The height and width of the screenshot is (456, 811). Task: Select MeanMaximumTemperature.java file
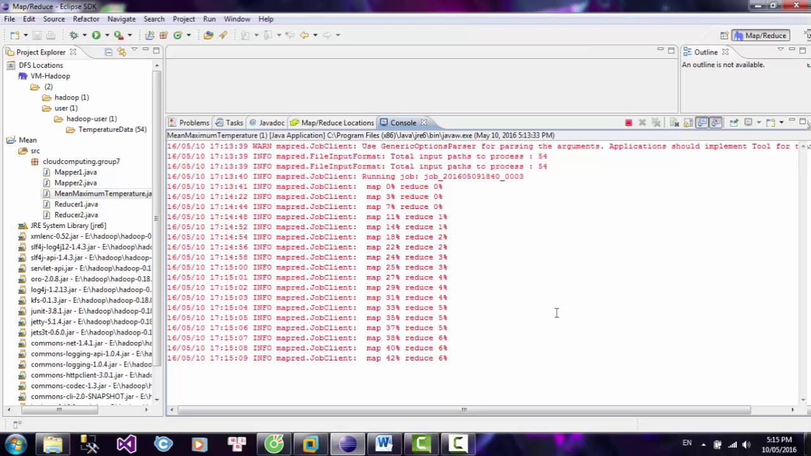[x=103, y=194]
